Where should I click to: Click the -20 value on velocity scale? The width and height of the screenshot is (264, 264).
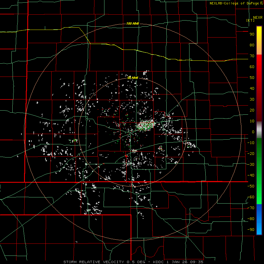(x=251, y=154)
